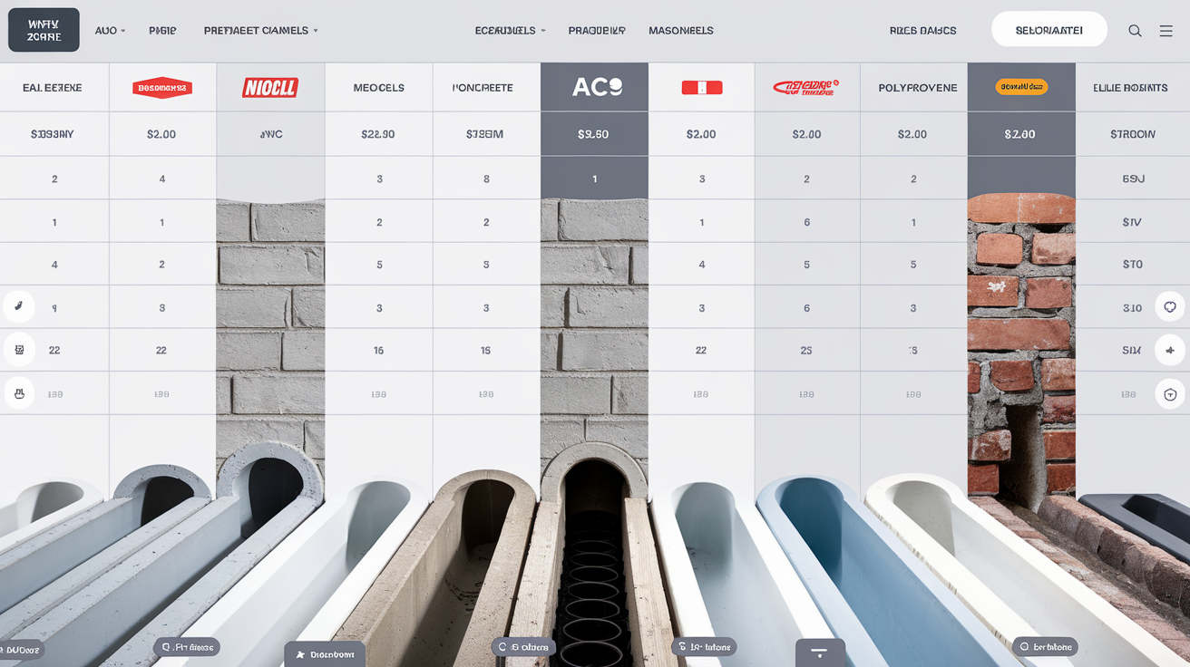Click the search magnifier icon
The image size is (1190, 667).
click(x=1135, y=30)
